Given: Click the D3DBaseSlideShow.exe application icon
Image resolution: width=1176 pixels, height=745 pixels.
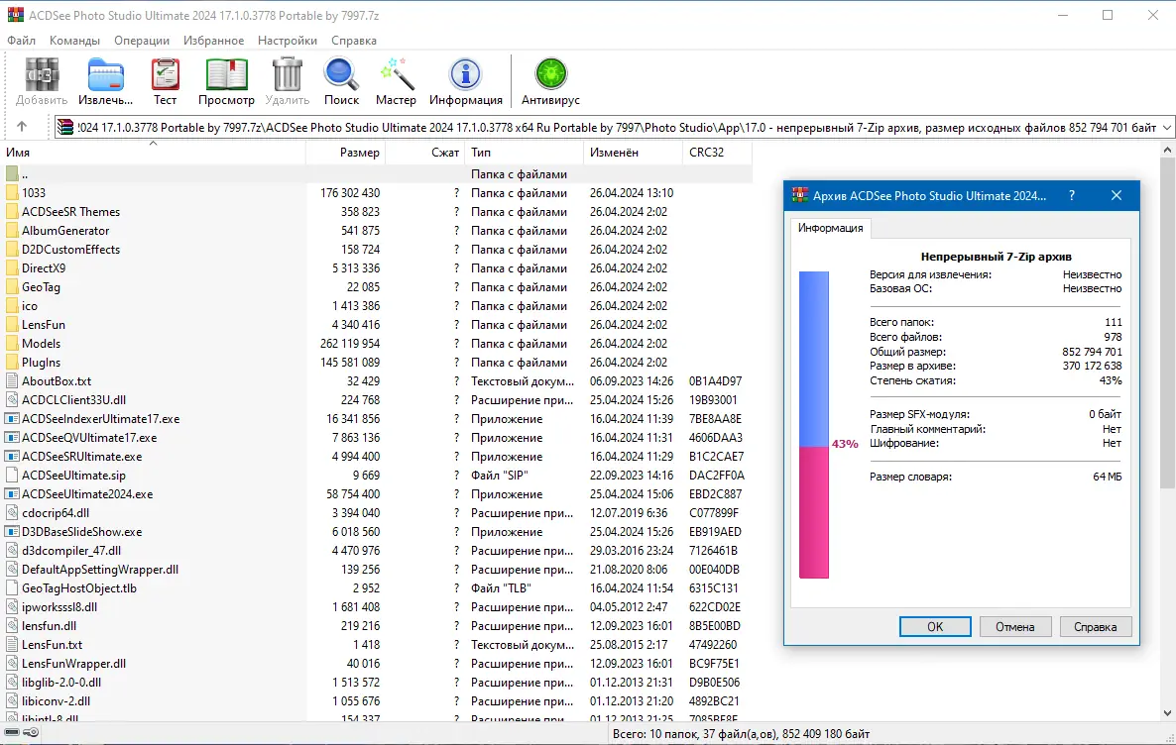Looking at the screenshot, I should (x=11, y=531).
